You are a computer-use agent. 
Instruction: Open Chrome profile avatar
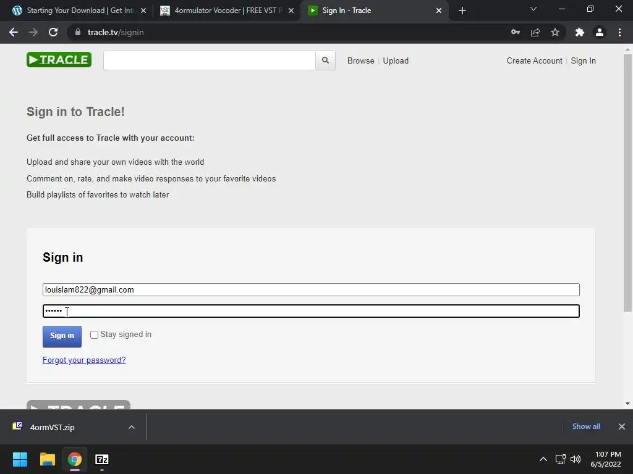[x=600, y=32]
